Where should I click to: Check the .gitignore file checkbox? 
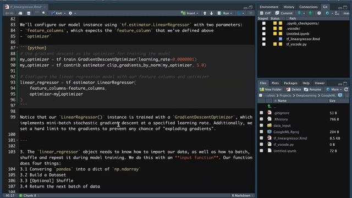pyautogui.click(x=261, y=113)
